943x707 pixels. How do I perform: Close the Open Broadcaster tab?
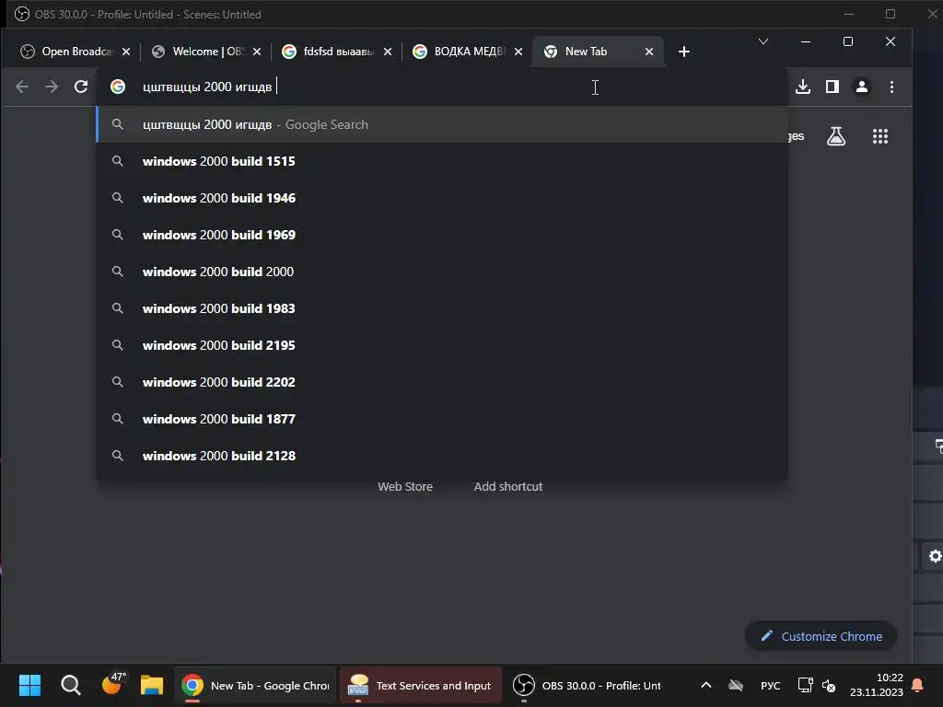(126, 52)
